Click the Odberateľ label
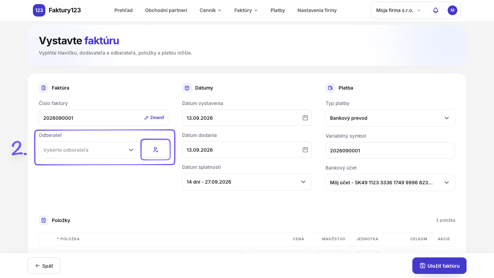Screen dimensions: 494x278 tap(50, 135)
